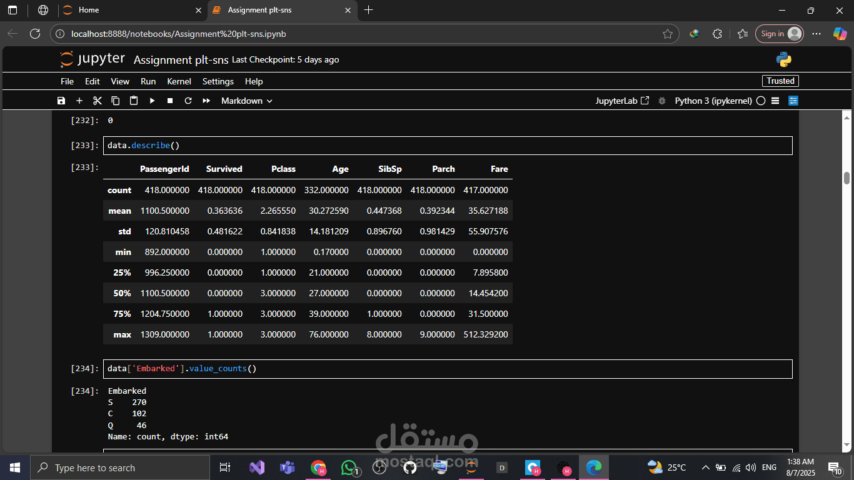
Task: Open Edge tab actions menu icon
Action: 13,10
